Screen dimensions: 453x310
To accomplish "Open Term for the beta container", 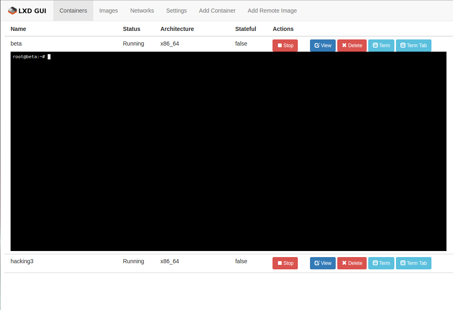I will tap(381, 46).
